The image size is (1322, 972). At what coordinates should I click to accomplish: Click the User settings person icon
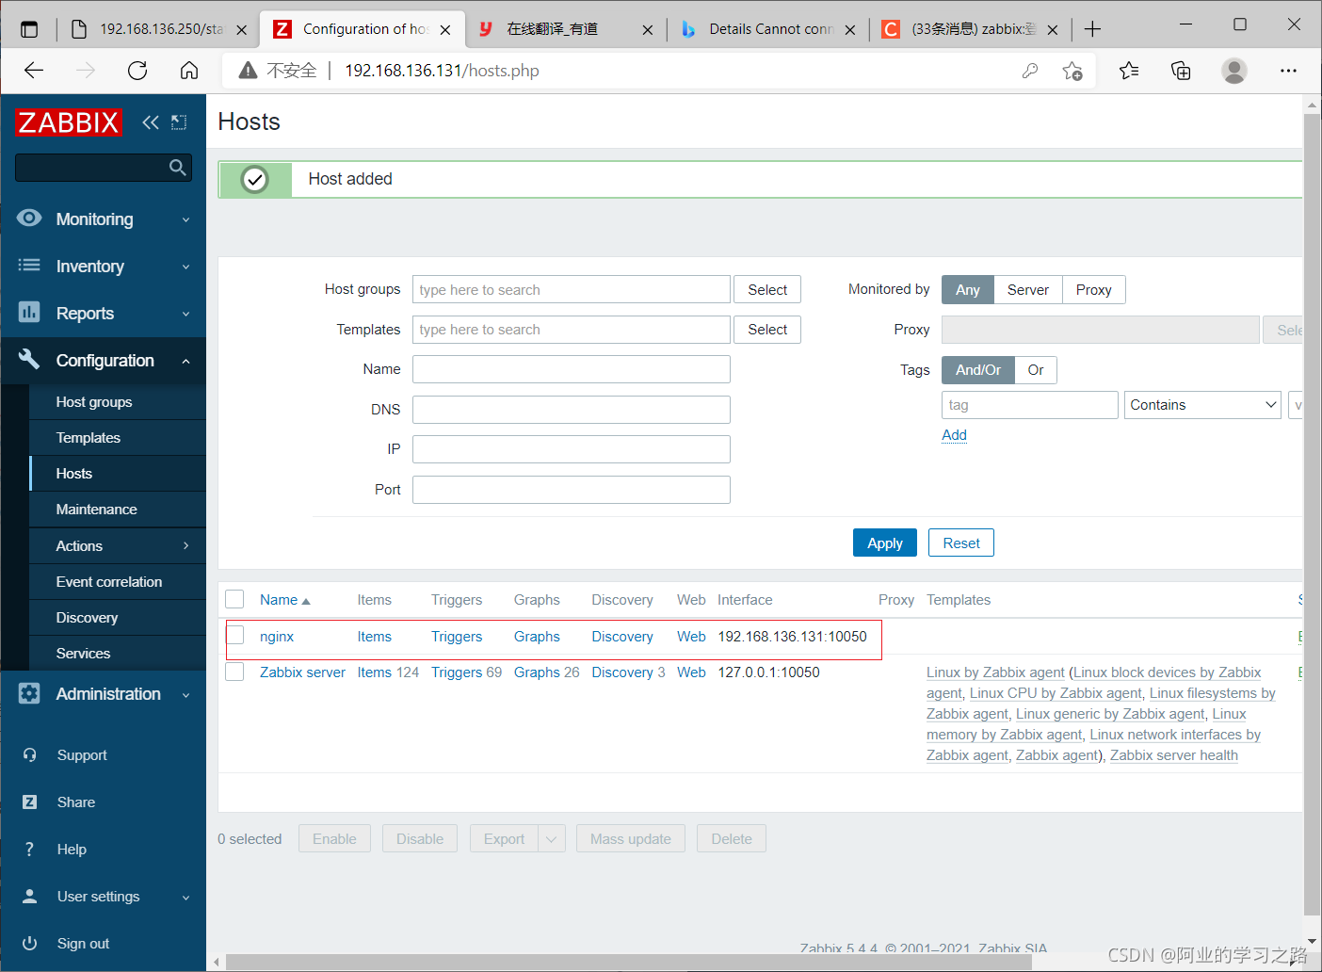[x=30, y=897]
